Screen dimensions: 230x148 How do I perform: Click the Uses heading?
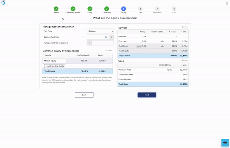[121, 61]
